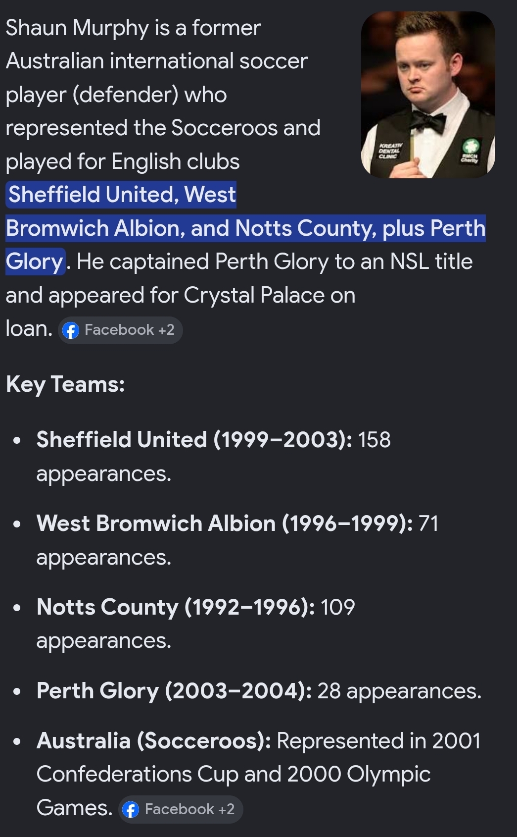The height and width of the screenshot is (837, 517).
Task: Click Sheffield United (1999–2003) list entry
Action: click(x=213, y=456)
